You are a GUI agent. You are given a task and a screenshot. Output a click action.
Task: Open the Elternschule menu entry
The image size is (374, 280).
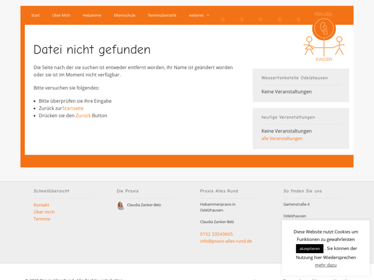pyautogui.click(x=125, y=16)
